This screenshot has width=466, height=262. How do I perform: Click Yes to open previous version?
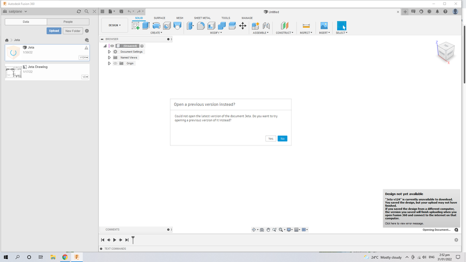tap(271, 139)
